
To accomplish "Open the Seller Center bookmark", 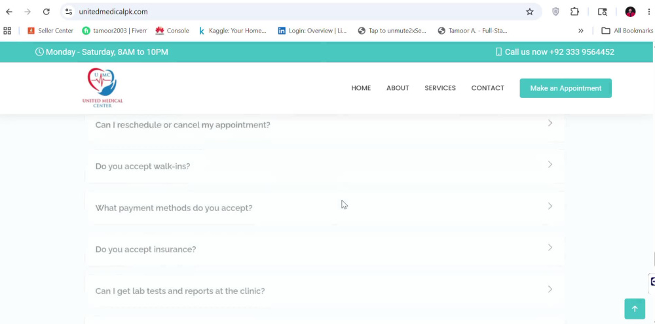I will pyautogui.click(x=50, y=31).
